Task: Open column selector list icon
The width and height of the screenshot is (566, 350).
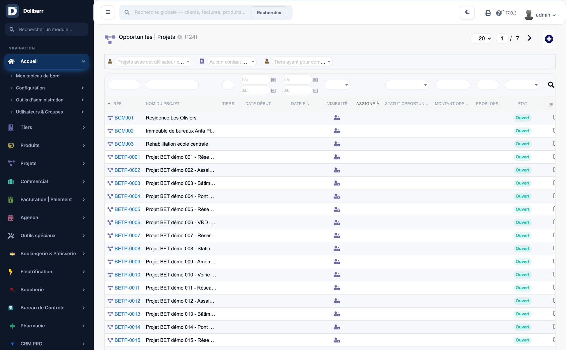Action: (550, 104)
